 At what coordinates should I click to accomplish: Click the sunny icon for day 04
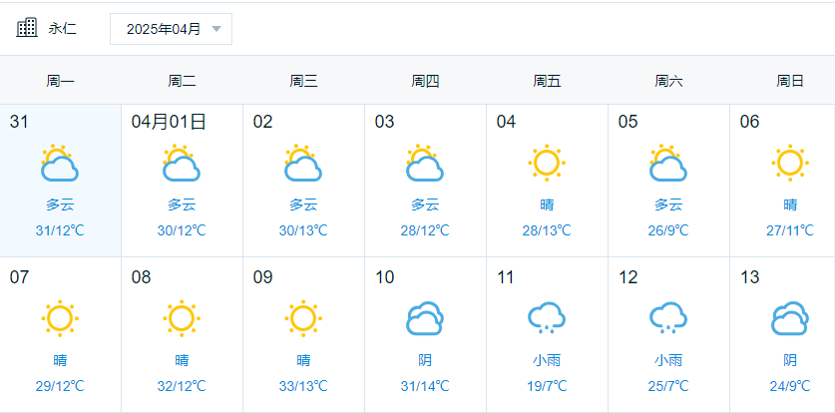click(547, 163)
